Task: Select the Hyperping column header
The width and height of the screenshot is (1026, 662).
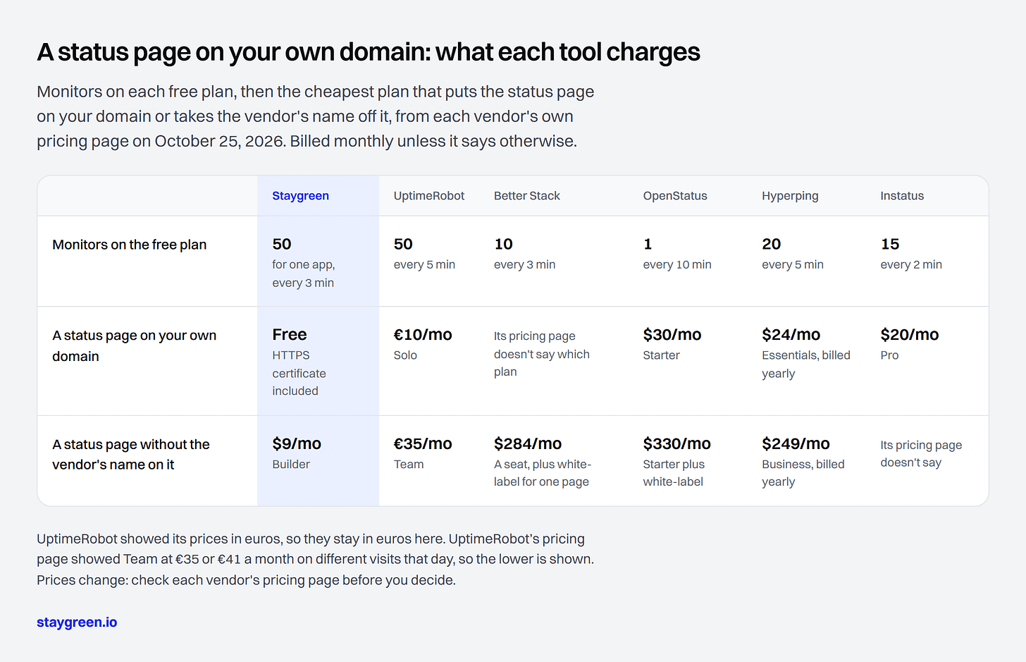Action: coord(790,196)
